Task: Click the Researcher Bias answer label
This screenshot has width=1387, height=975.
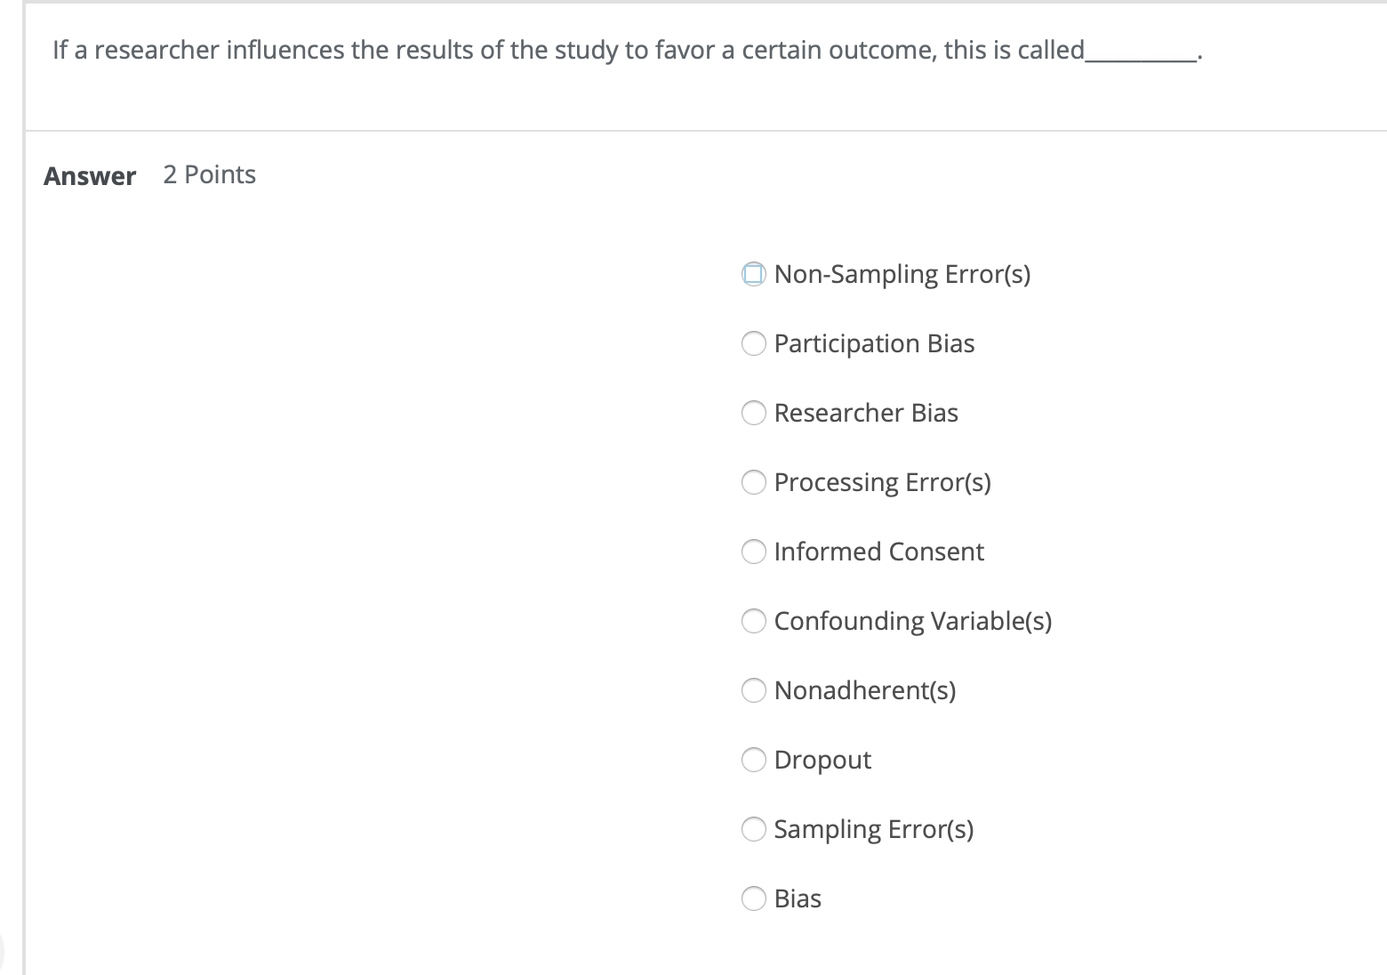Action: pos(867,413)
